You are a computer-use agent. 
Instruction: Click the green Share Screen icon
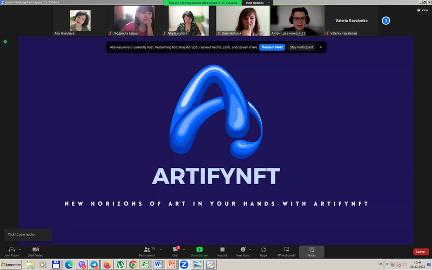pos(199,249)
